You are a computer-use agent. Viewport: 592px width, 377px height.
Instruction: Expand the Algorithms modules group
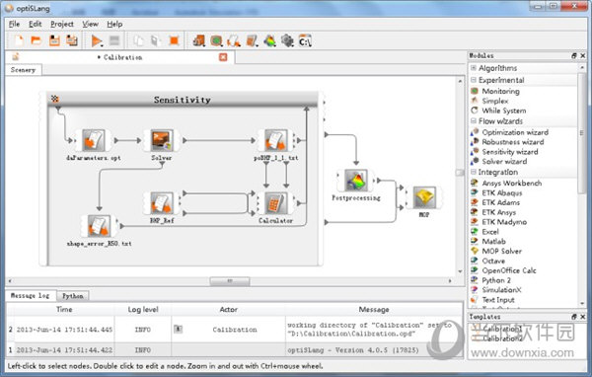click(x=474, y=68)
